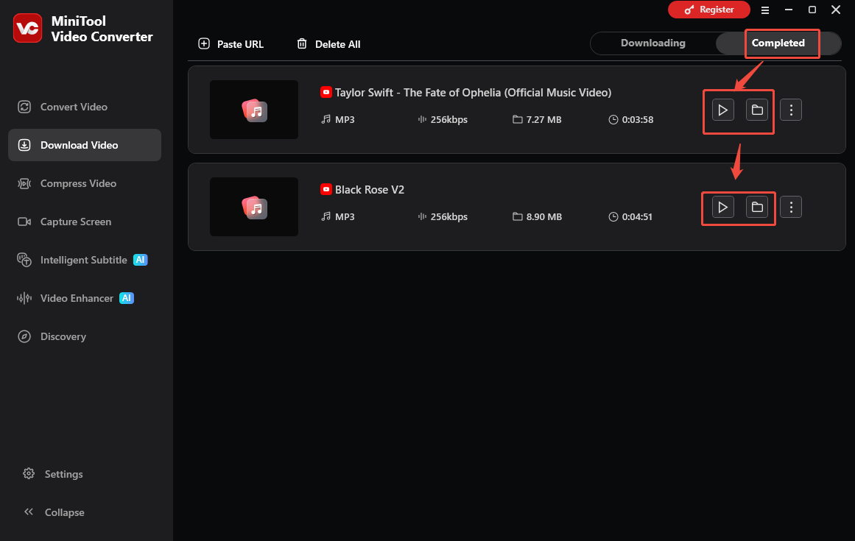The width and height of the screenshot is (855, 541).
Task: Collapse the sidebar panel
Action: (54, 512)
